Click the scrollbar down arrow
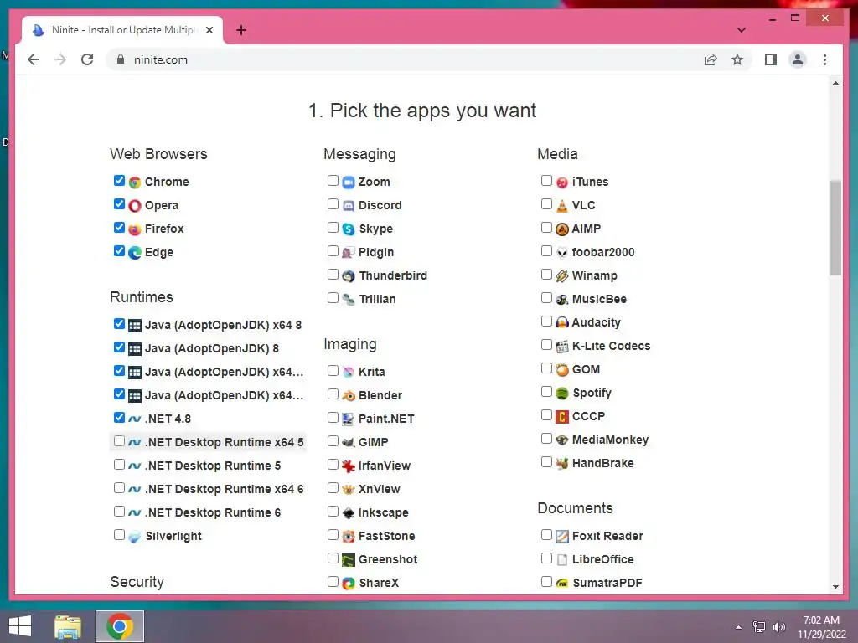The image size is (858, 643). click(835, 586)
